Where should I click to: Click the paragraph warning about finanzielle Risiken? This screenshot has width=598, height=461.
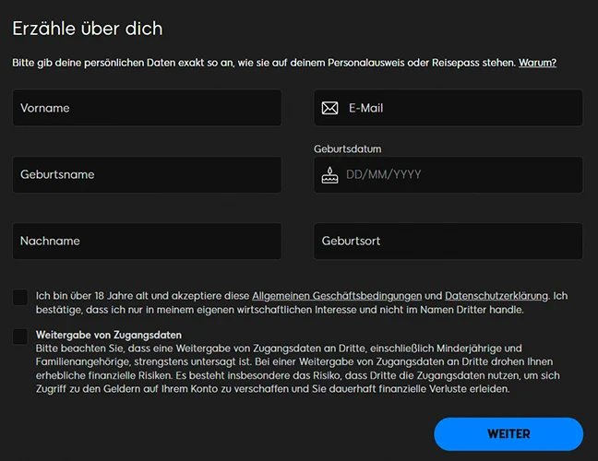coord(277,369)
